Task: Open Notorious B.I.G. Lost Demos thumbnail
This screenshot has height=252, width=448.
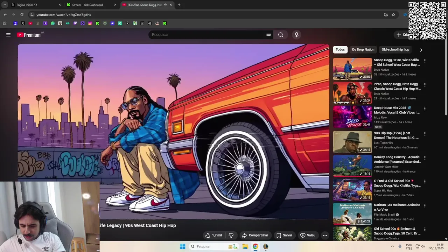Action: click(x=352, y=142)
